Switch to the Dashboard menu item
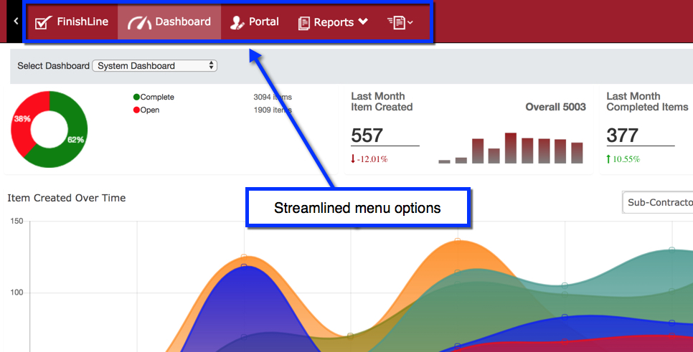The image size is (693, 352). (x=183, y=22)
